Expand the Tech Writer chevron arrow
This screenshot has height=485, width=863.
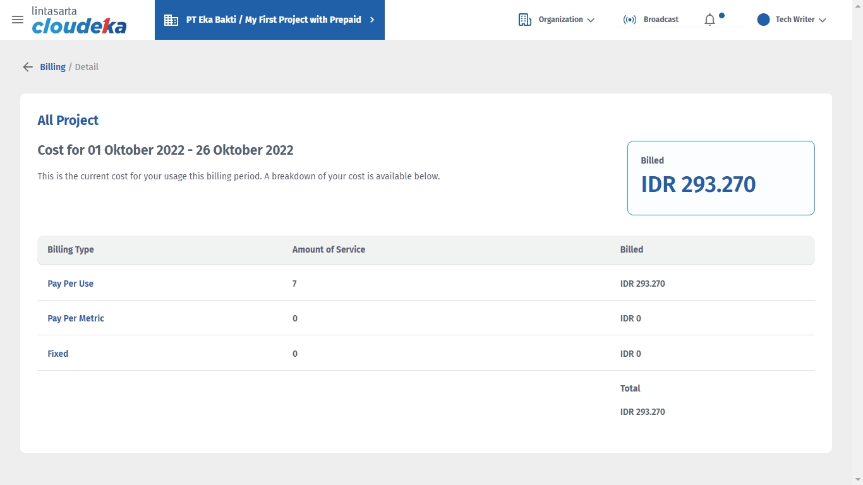click(x=823, y=20)
